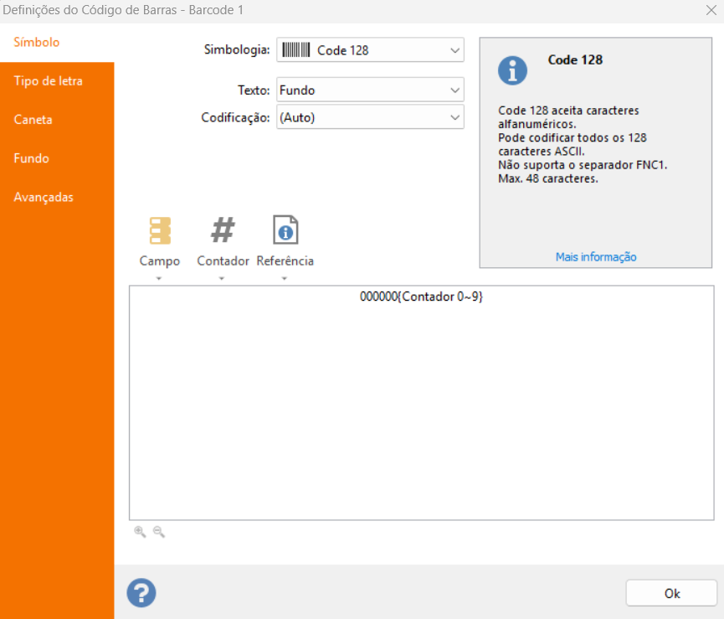Click the zoom out magnifier icon
Viewport: 724px width, 619px height.
coord(159,532)
